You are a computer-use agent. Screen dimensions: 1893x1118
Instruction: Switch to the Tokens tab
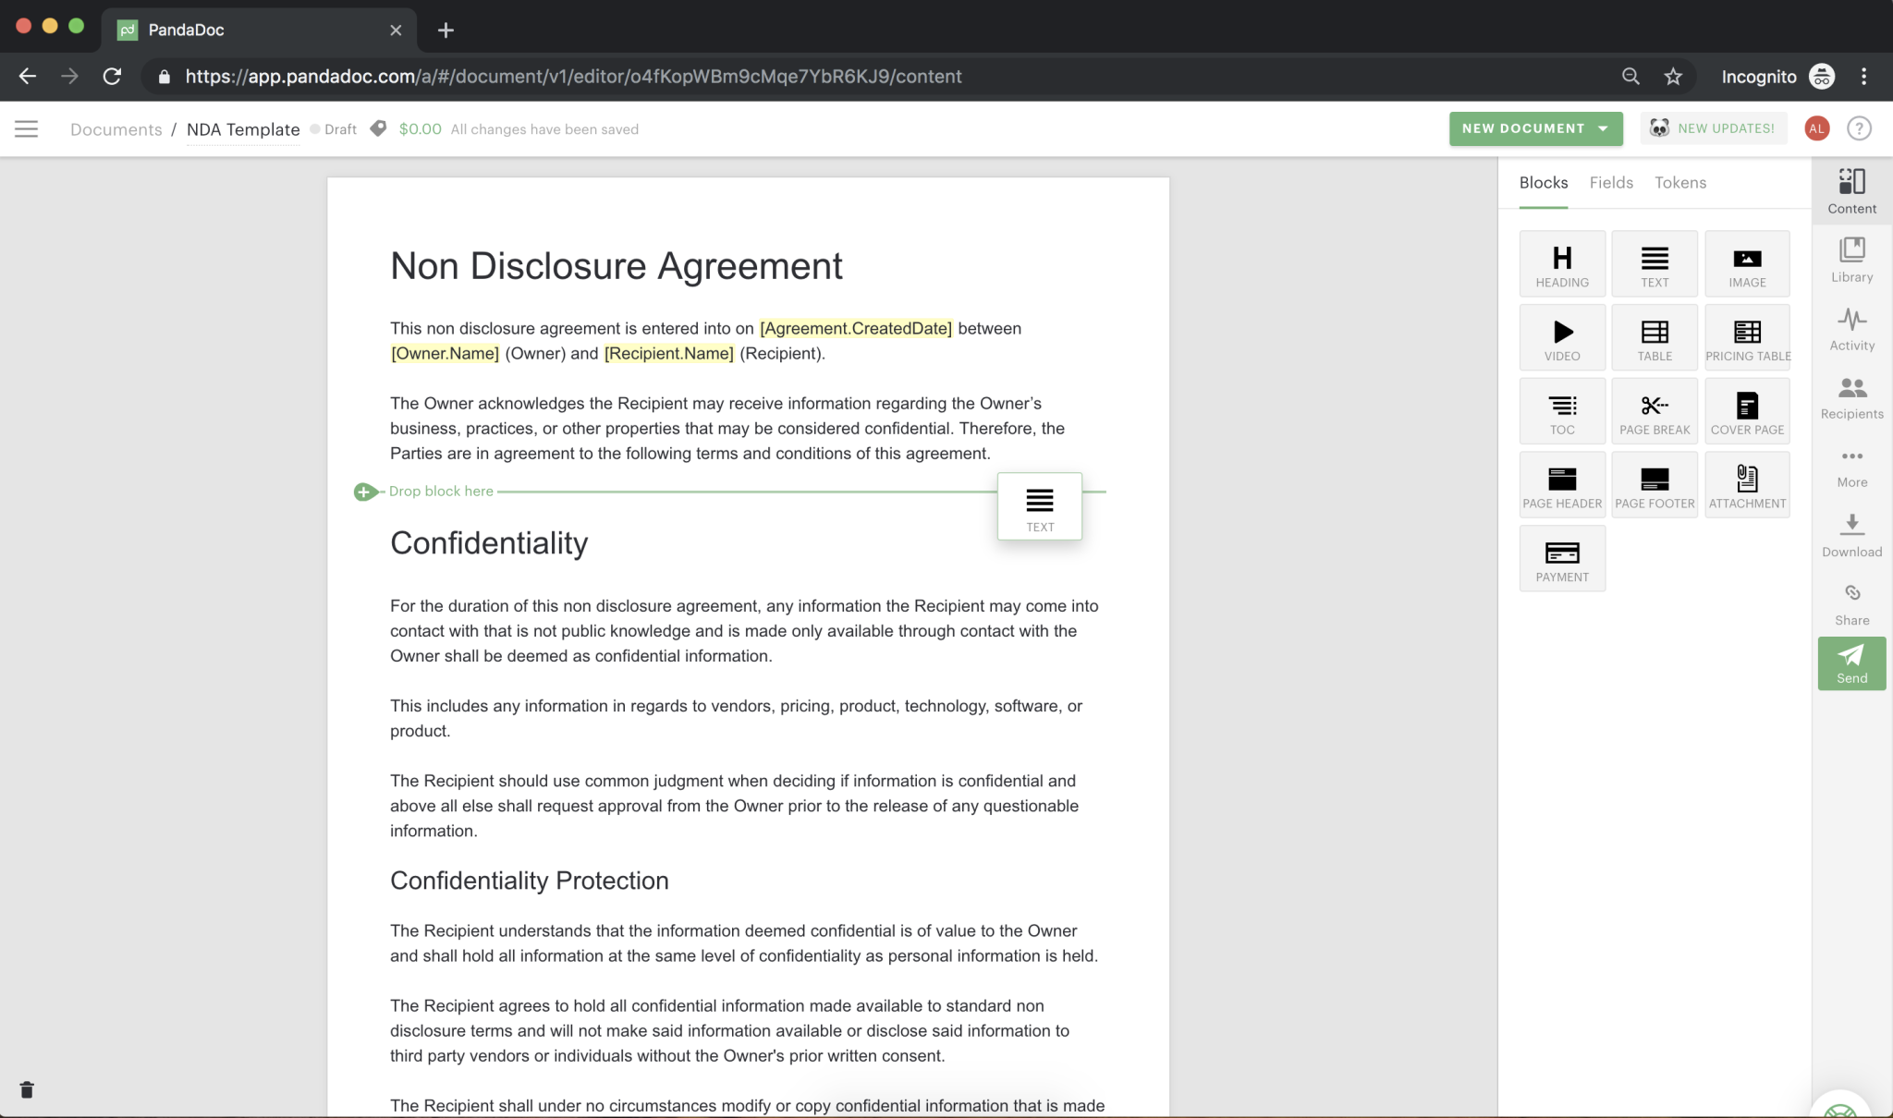1679,183
